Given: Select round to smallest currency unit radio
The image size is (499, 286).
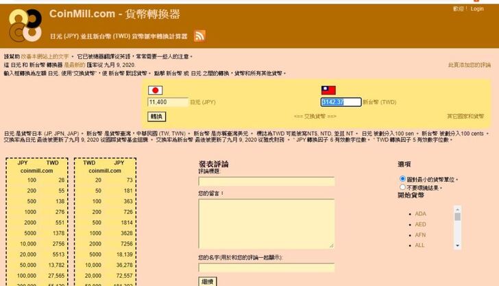Looking at the screenshot, I should pyautogui.click(x=402, y=179).
